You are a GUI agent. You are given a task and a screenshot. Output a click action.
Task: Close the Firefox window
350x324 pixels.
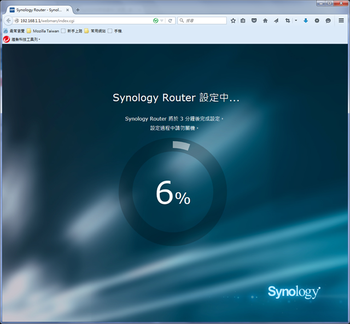(x=341, y=3)
